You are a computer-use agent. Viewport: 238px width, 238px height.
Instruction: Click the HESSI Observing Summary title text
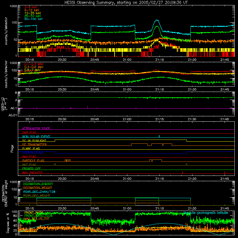click(126, 3)
